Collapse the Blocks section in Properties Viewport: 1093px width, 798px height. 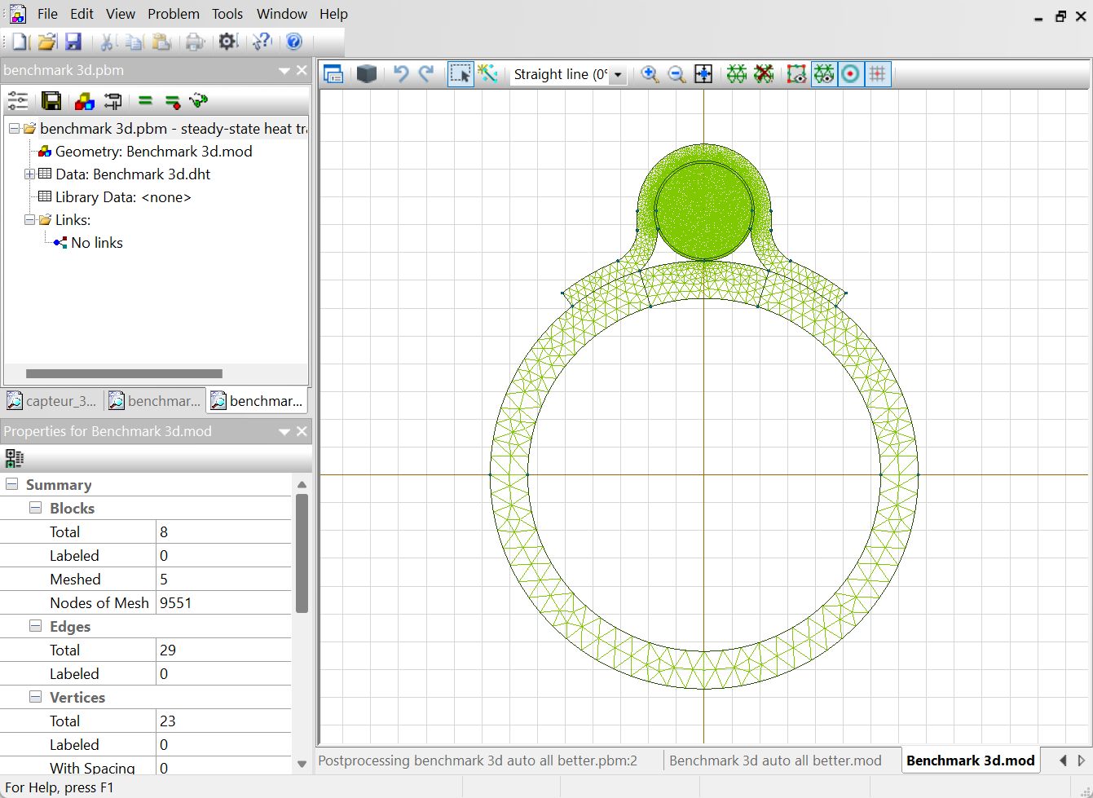[36, 508]
